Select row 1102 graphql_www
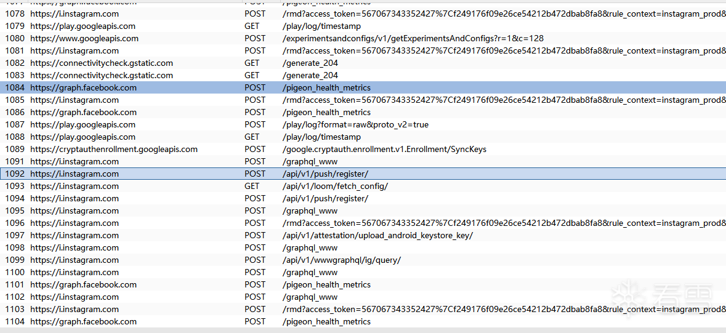Screen dimensions: 726x333 363,297
